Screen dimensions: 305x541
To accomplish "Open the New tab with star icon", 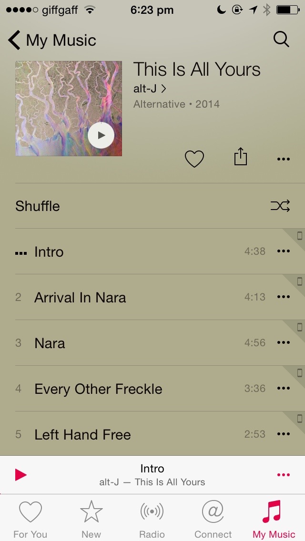I will 91,519.
